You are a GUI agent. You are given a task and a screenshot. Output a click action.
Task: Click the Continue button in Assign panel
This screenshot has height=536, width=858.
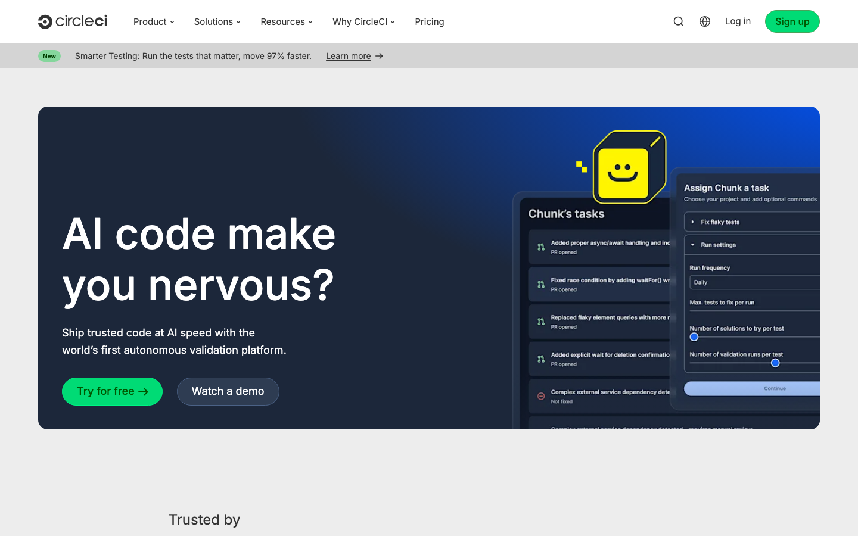752,388
